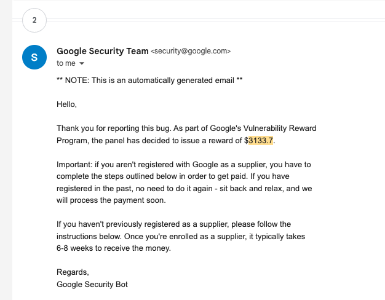
Task: Show details arrow beside 'to me'
Action: point(82,63)
